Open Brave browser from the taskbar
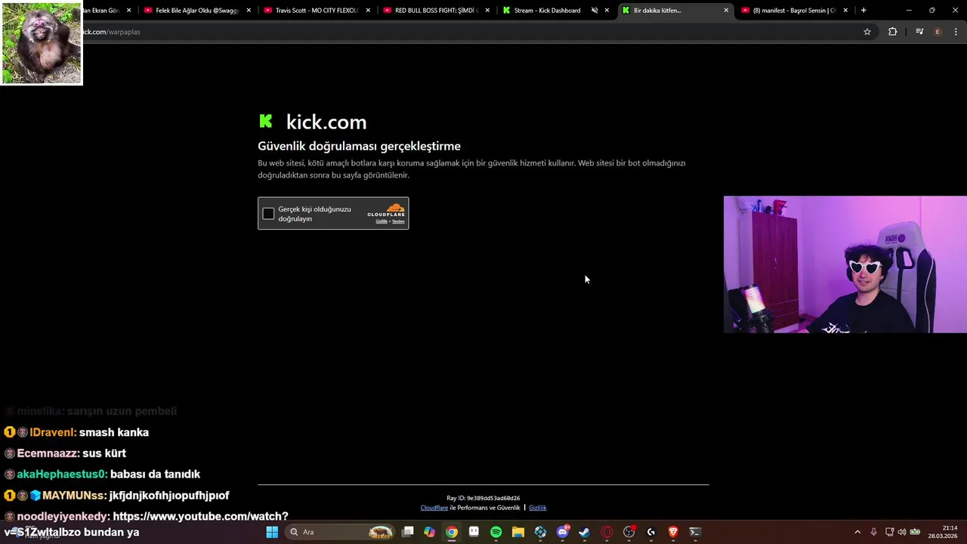Image resolution: width=967 pixels, height=544 pixels. 673,532
